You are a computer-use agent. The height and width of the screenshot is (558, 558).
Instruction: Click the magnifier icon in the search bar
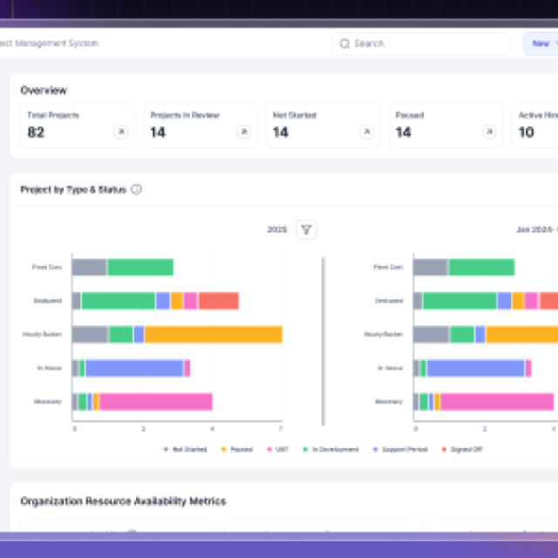click(344, 44)
